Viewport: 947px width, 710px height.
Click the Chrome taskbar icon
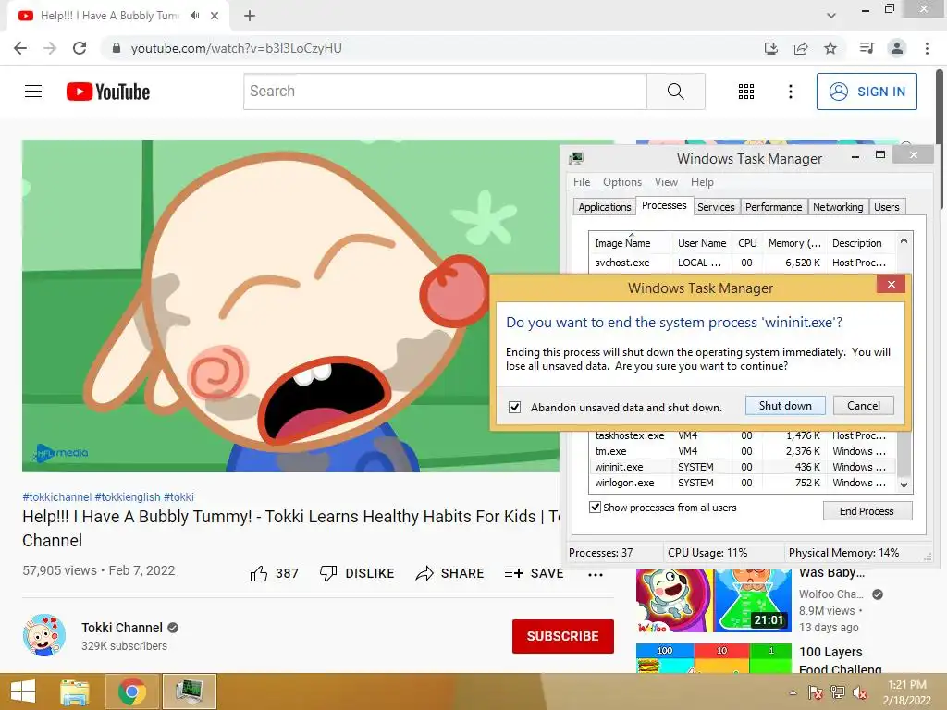131,692
